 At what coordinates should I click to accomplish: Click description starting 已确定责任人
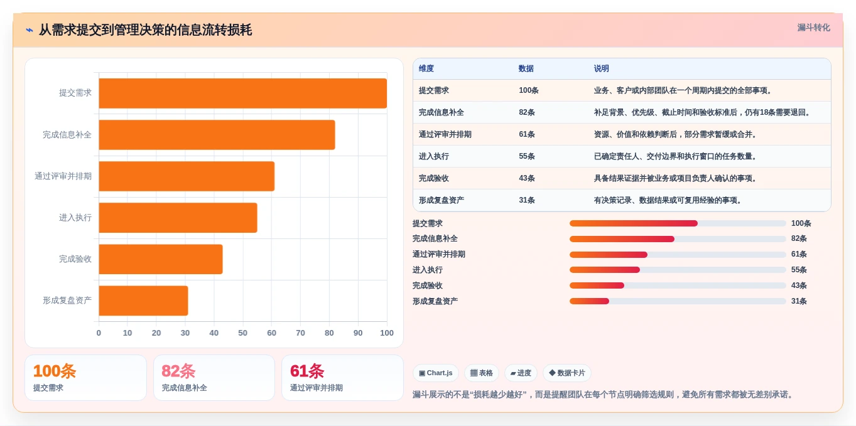tap(677, 156)
